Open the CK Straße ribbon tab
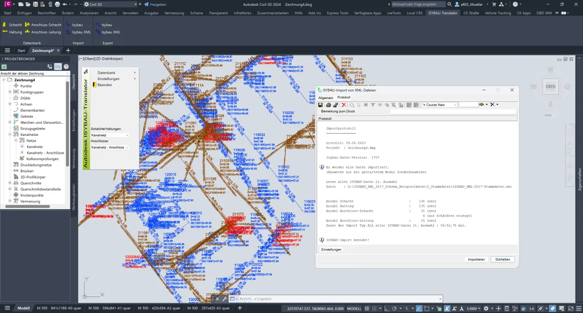The image size is (583, 313). click(472, 13)
